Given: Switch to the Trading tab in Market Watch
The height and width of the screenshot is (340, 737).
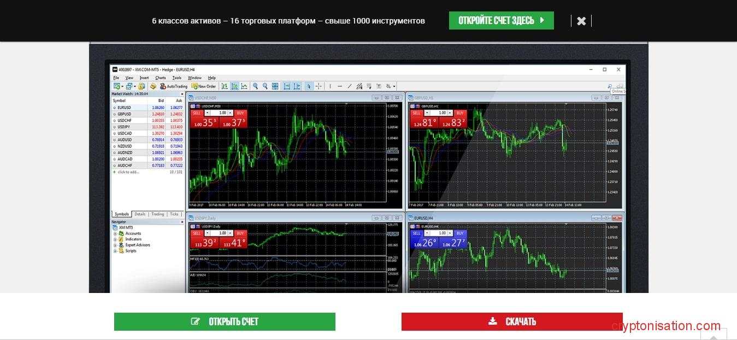Looking at the screenshot, I should [157, 214].
